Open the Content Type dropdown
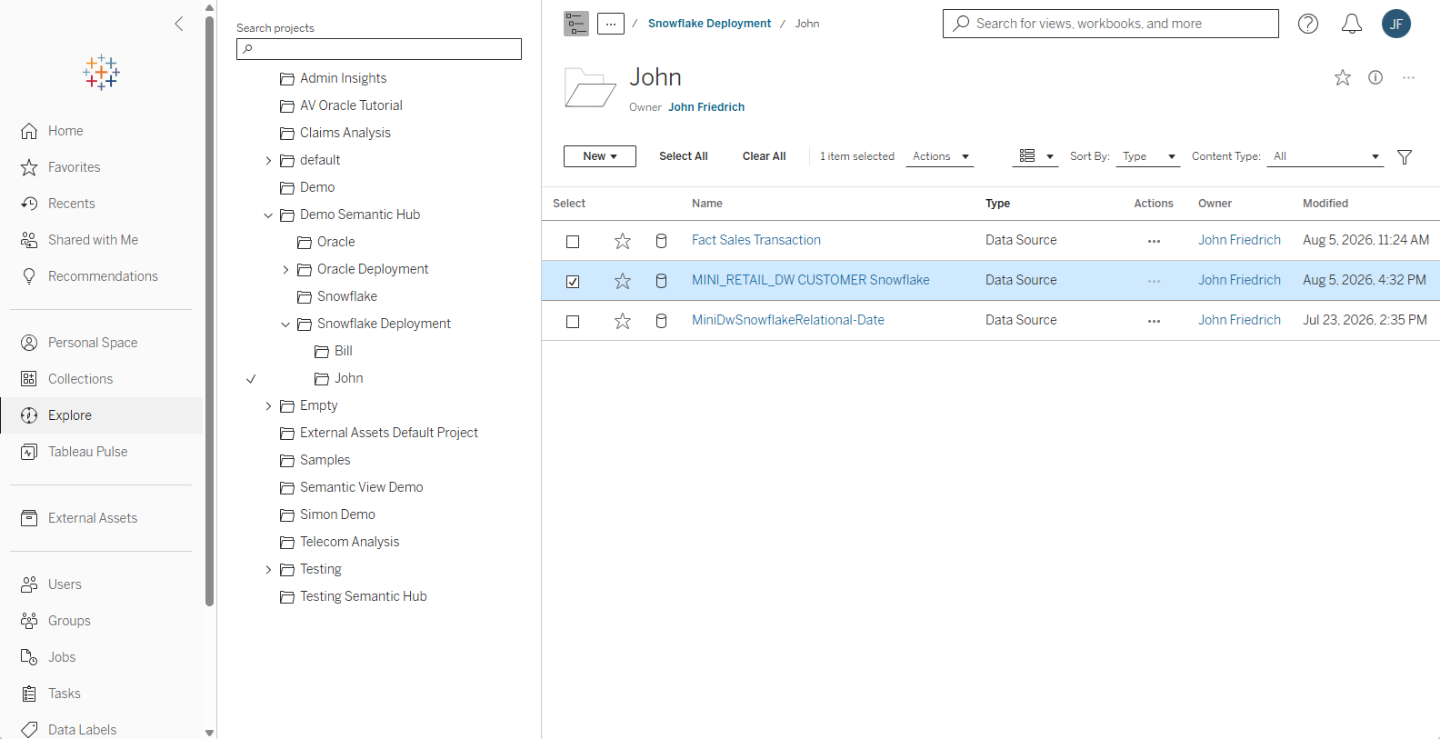The height and width of the screenshot is (739, 1440). (1325, 156)
